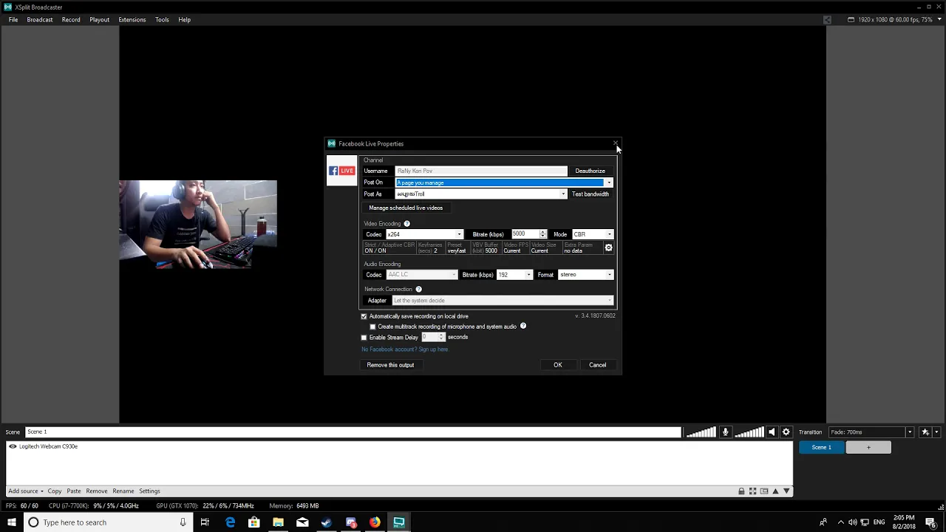Check Enable Stream Delay checkbox
Viewport: 946px width, 532px height.
point(364,338)
